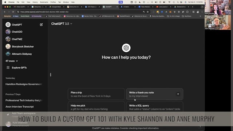View site information icon beside the URL
The height and width of the screenshot is (131, 233).
pos(18,12)
